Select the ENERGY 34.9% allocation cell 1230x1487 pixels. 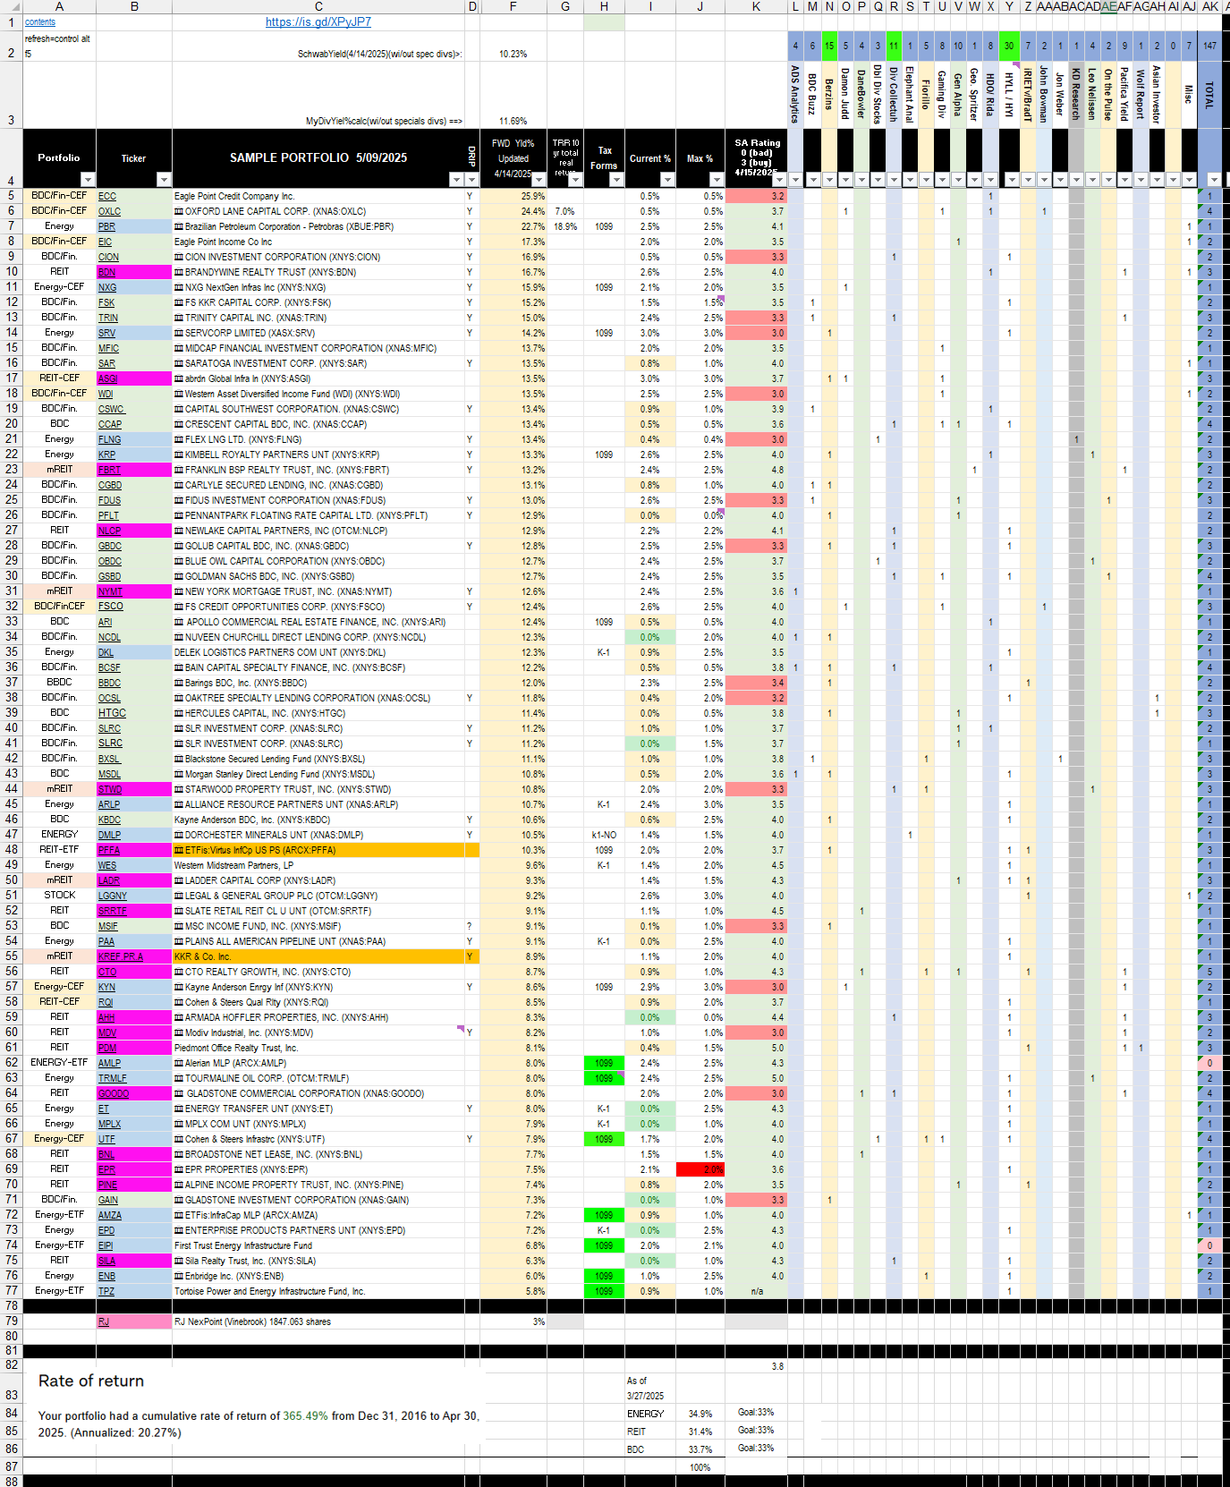pyautogui.click(x=700, y=1415)
